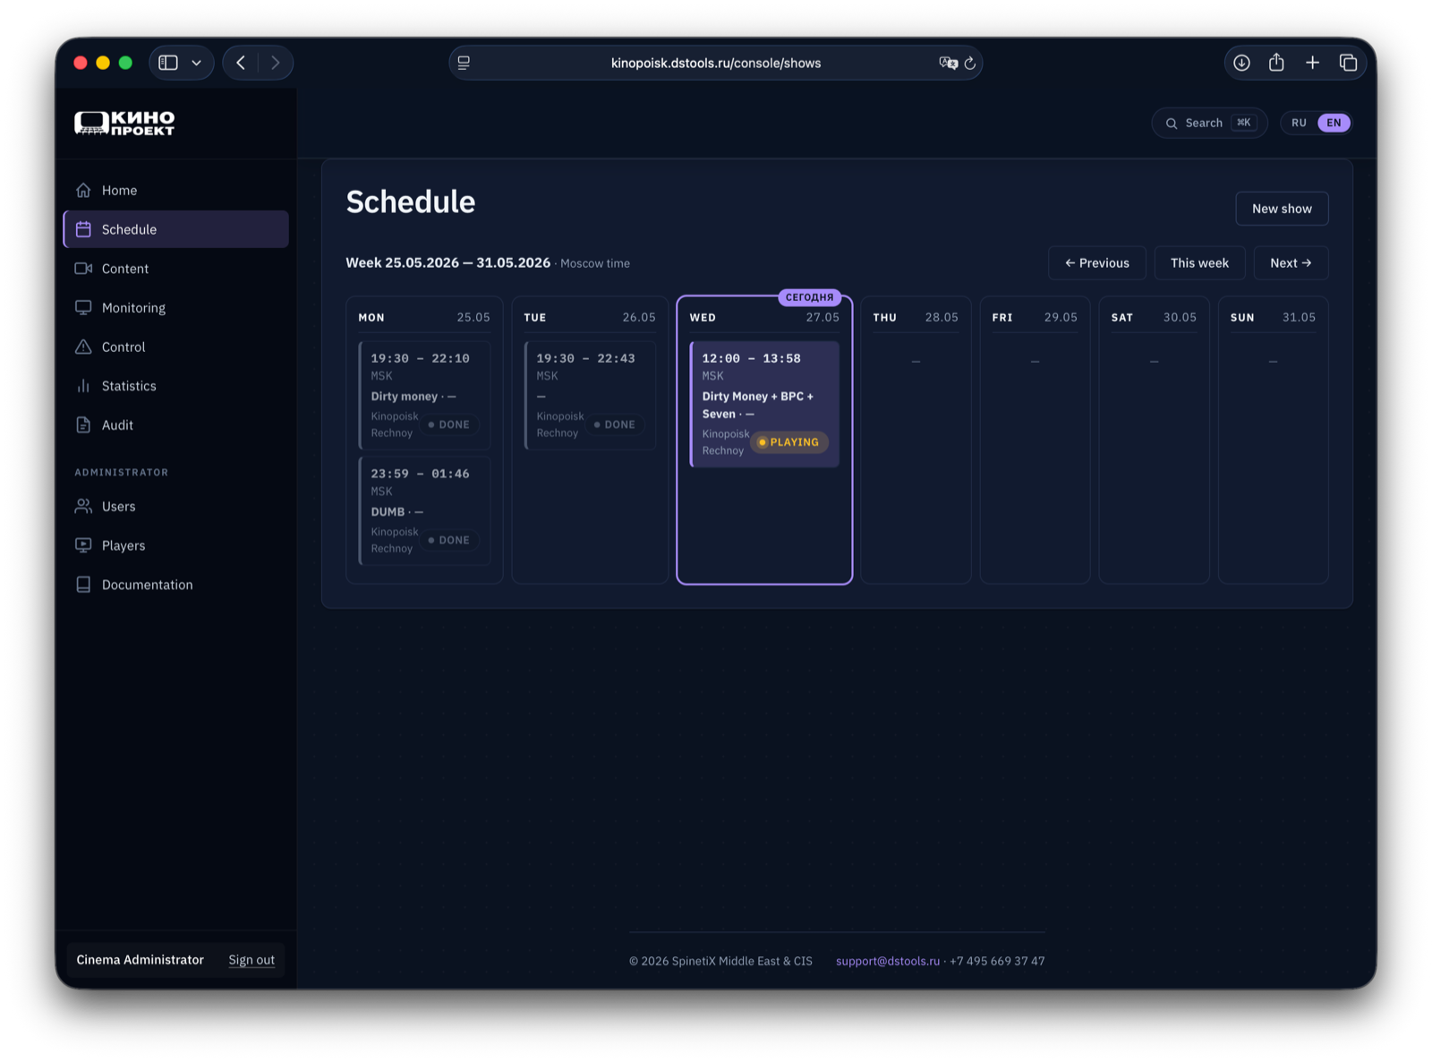Click the Cinema Administrator name

141,960
